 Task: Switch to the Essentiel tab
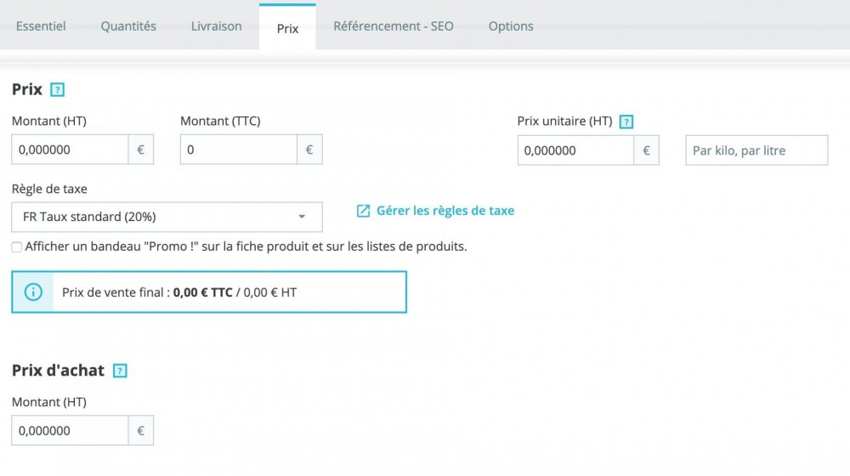click(x=41, y=26)
